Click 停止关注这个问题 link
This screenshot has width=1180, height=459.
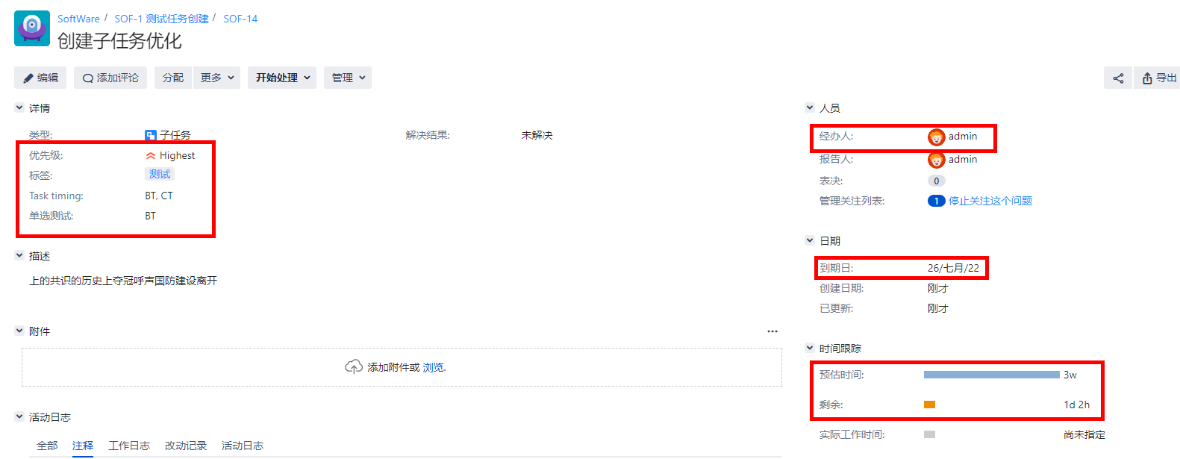click(x=990, y=201)
